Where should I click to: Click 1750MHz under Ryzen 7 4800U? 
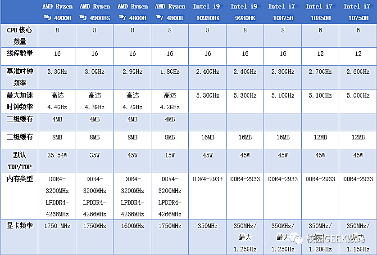[170, 226]
